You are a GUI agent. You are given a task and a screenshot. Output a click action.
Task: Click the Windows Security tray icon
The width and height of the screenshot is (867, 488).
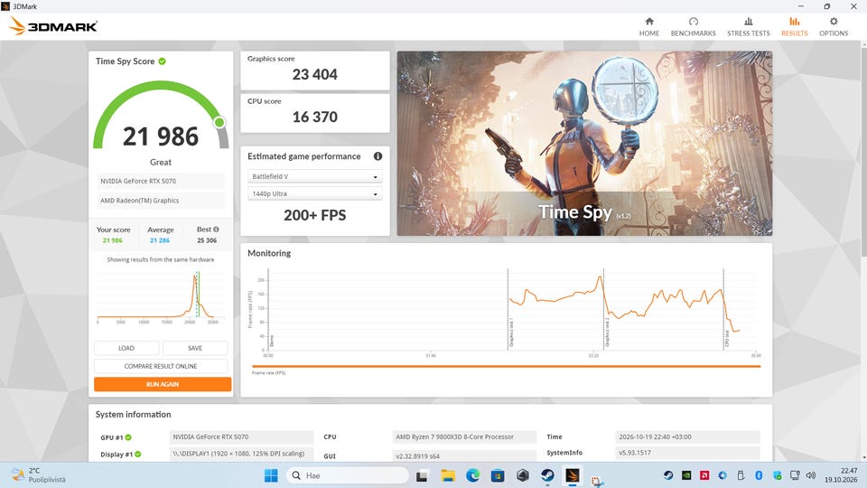[x=777, y=475]
